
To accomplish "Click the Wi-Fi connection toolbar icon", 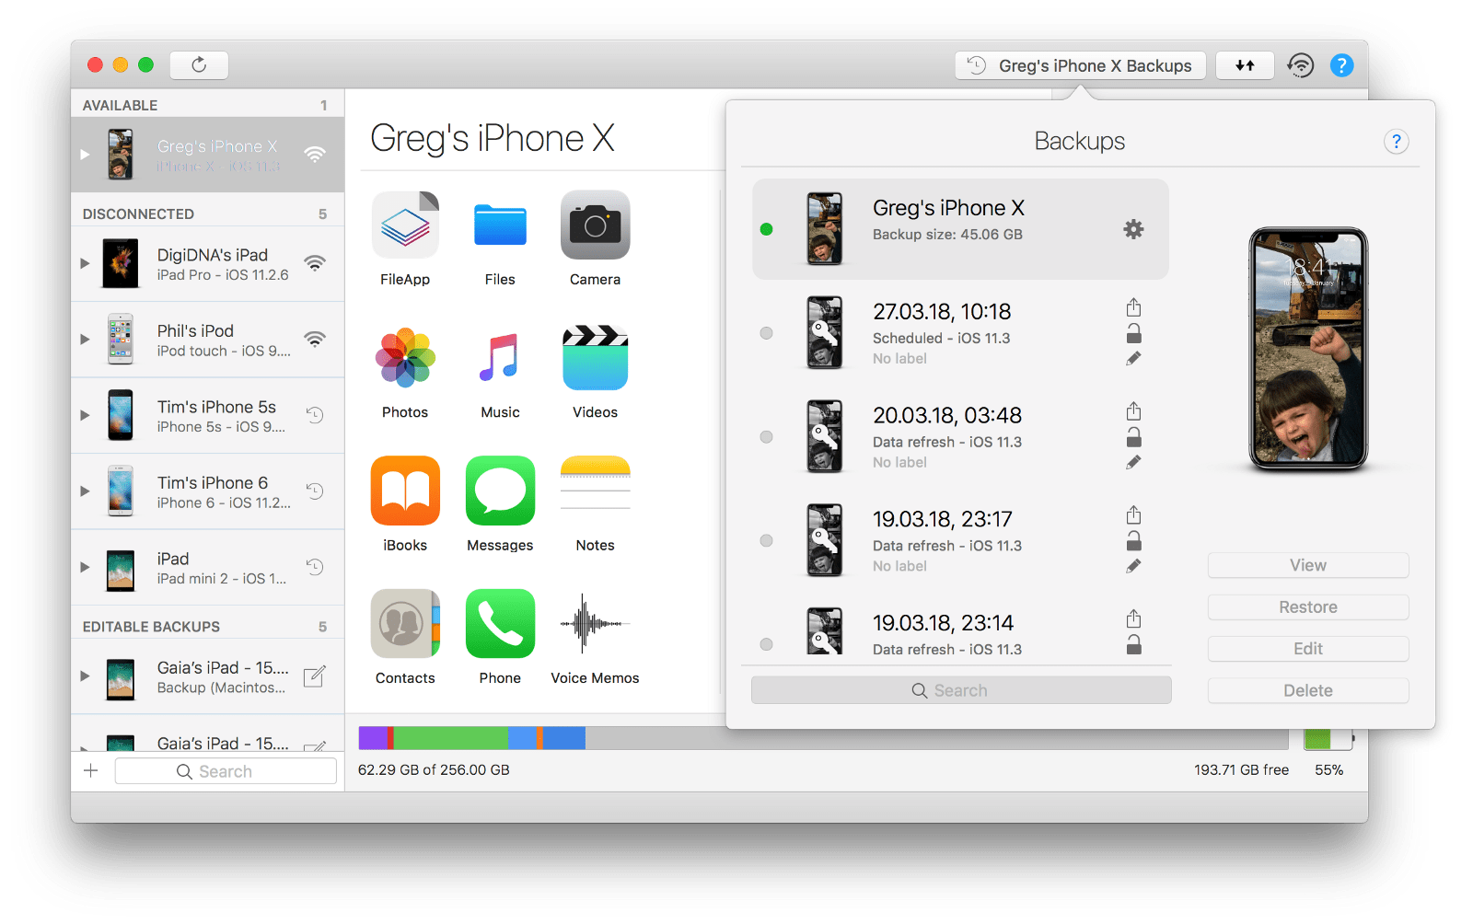I will [1300, 65].
